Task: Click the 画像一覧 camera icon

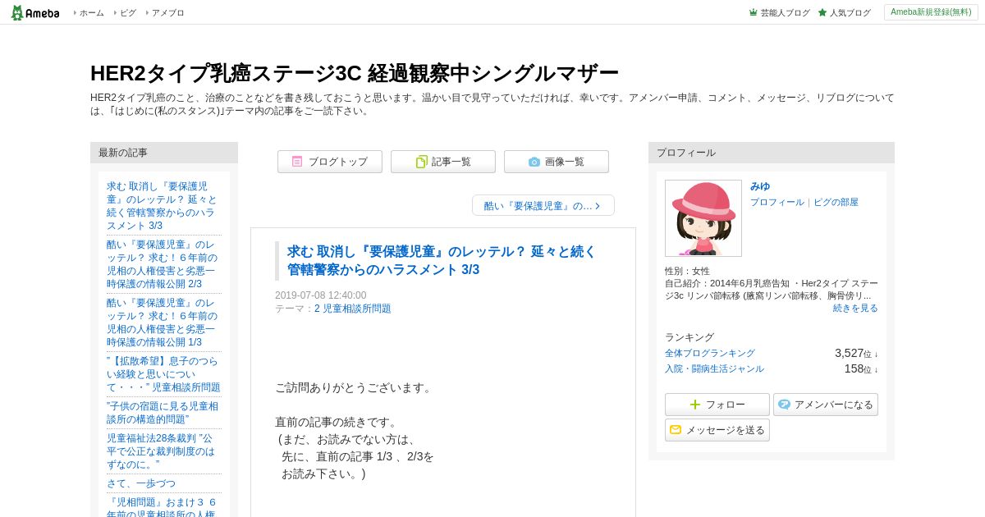Action: click(534, 162)
